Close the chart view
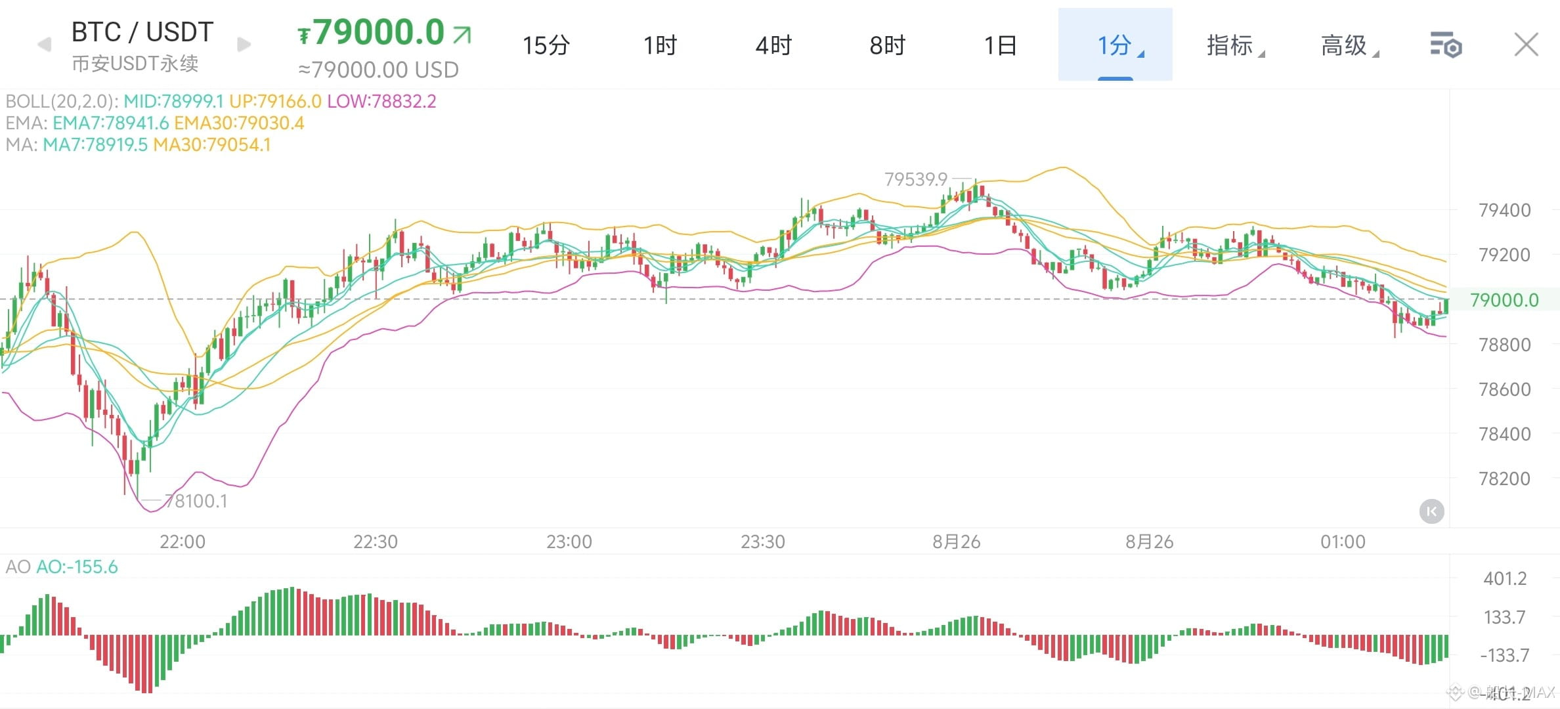Viewport: 1560px width, 709px height. pyautogui.click(x=1526, y=45)
